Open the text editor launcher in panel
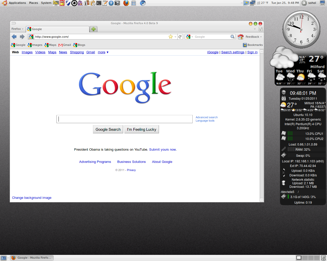The image size is (327, 261). point(105,3)
